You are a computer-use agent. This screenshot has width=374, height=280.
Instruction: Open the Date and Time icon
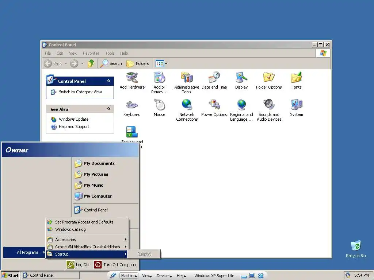tap(214, 81)
